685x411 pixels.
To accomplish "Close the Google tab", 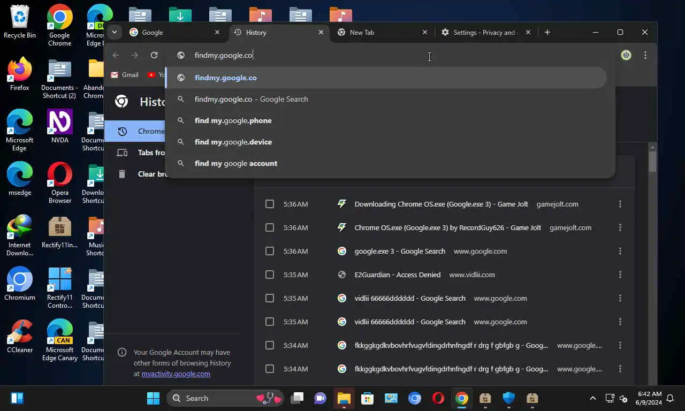I will [x=217, y=32].
